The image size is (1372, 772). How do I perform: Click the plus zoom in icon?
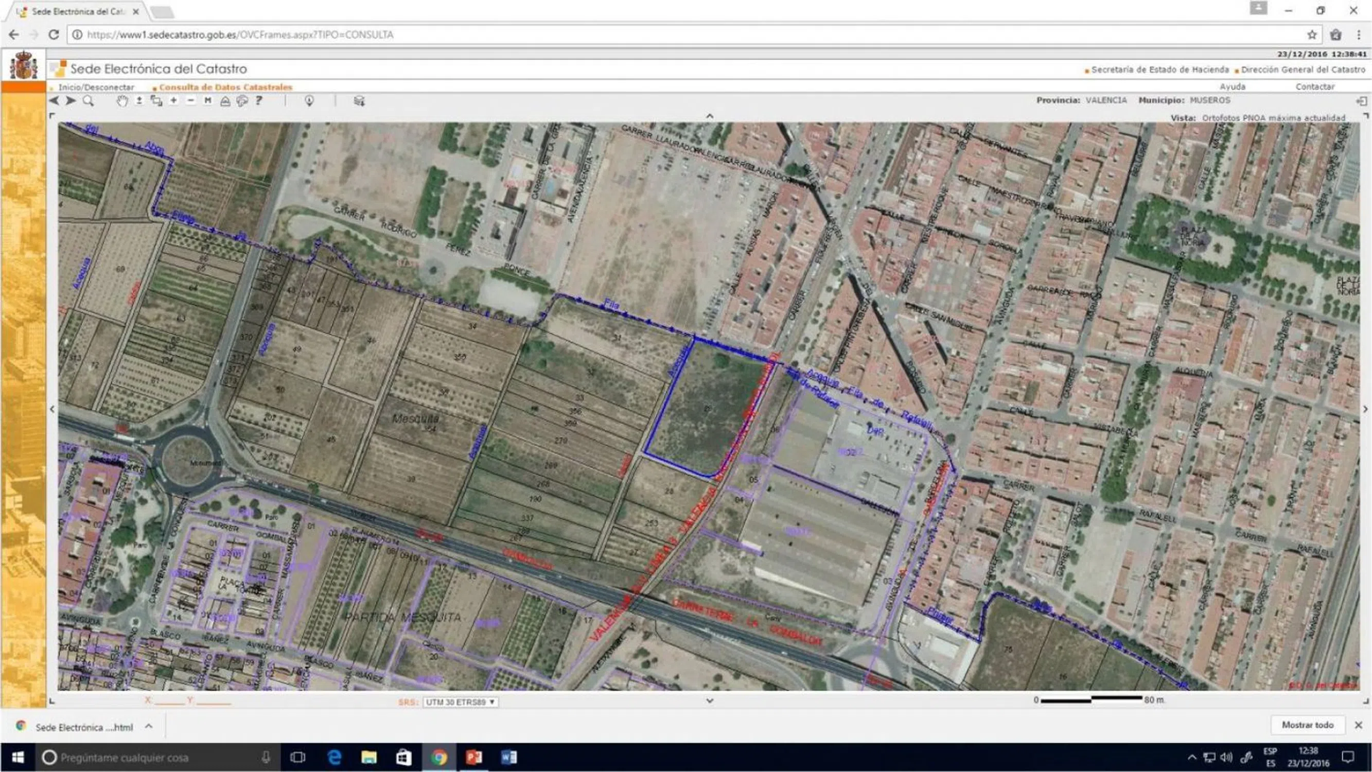coord(173,100)
